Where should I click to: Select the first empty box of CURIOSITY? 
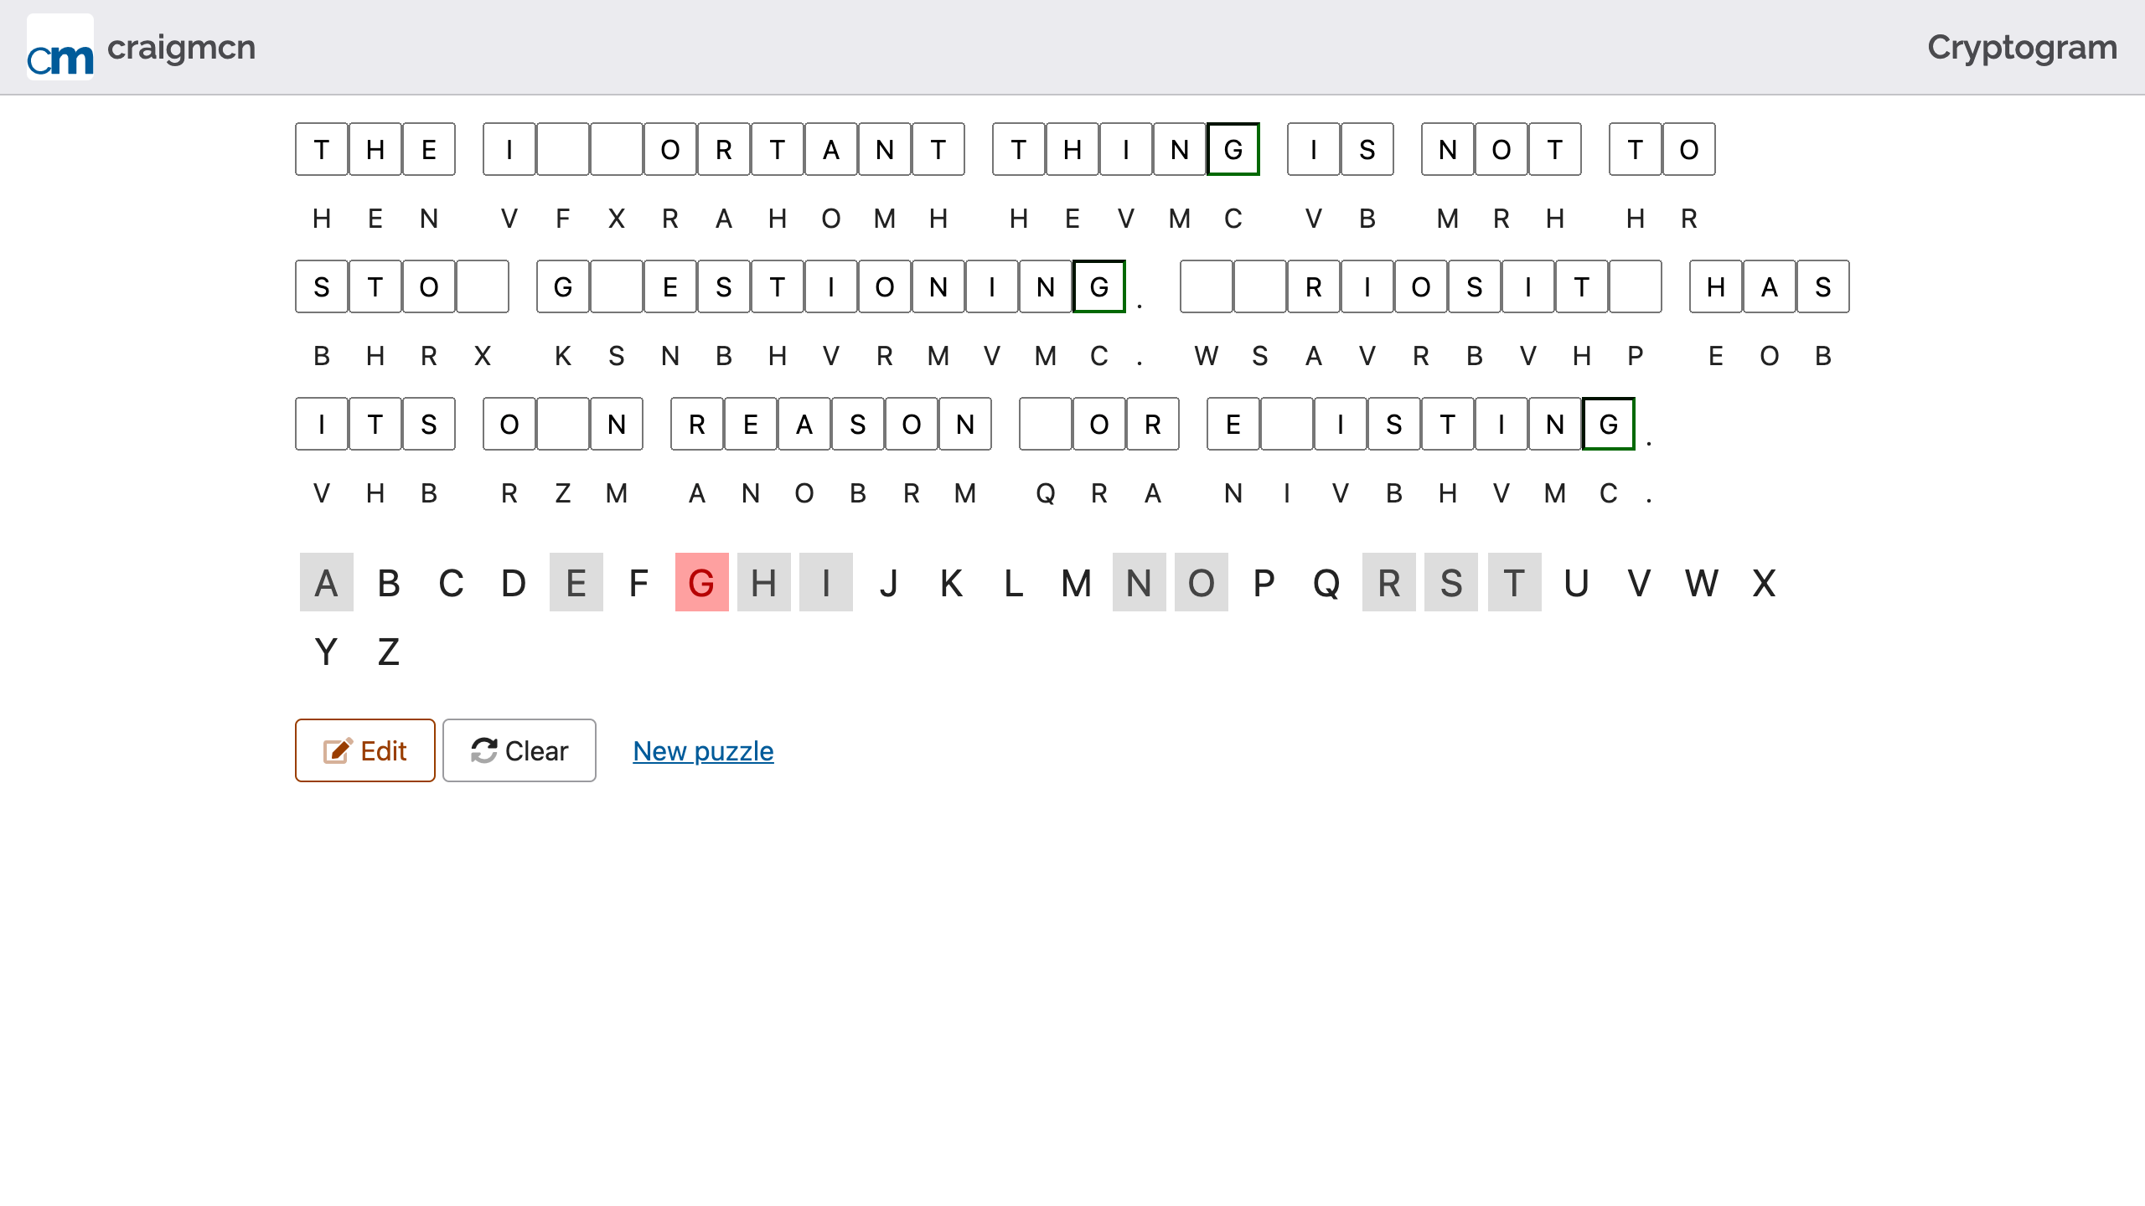point(1207,287)
